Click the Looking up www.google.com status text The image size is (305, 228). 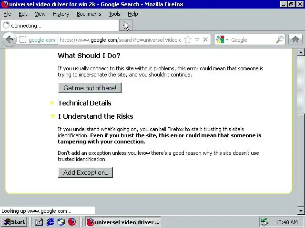pos(36,211)
